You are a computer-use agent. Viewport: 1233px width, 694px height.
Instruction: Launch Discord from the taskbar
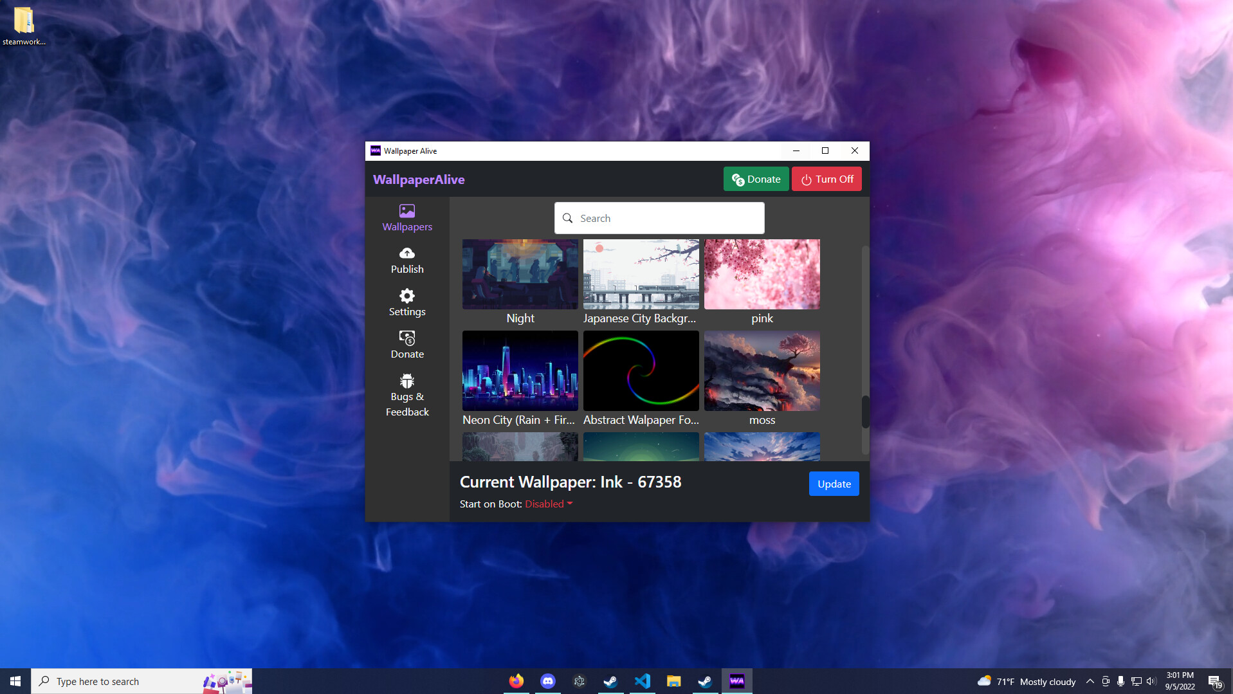tap(547, 680)
